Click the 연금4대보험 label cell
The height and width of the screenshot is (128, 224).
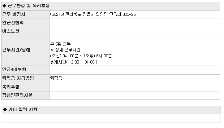click(x=25, y=70)
